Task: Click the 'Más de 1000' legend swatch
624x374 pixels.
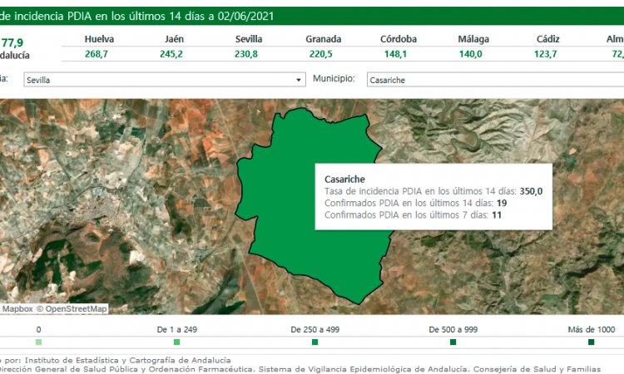Action: (591, 342)
